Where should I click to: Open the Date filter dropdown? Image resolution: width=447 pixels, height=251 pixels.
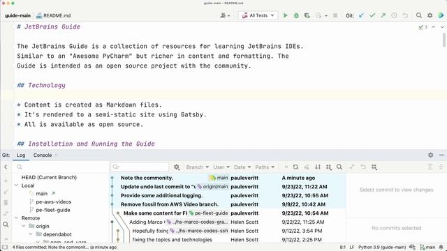[242, 167]
